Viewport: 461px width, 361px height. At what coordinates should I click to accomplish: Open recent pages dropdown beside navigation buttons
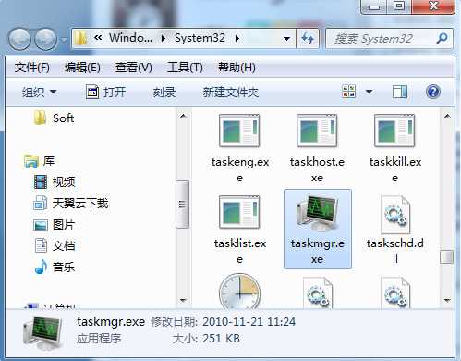pyautogui.click(x=64, y=40)
